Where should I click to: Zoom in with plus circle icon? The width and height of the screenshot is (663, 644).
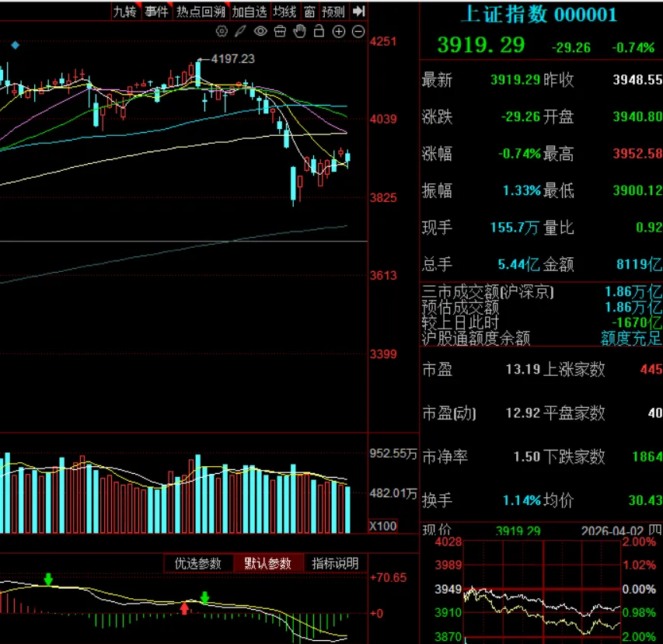click(x=339, y=32)
